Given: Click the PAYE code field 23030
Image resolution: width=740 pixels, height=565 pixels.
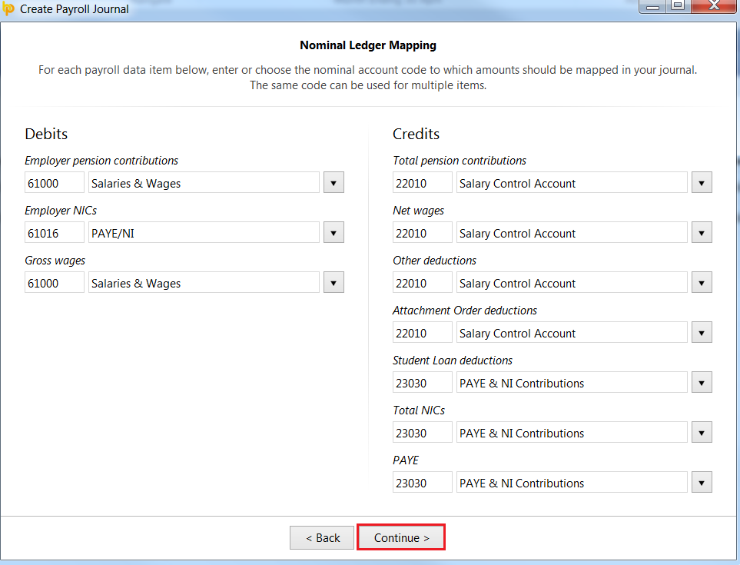Looking at the screenshot, I should point(423,483).
